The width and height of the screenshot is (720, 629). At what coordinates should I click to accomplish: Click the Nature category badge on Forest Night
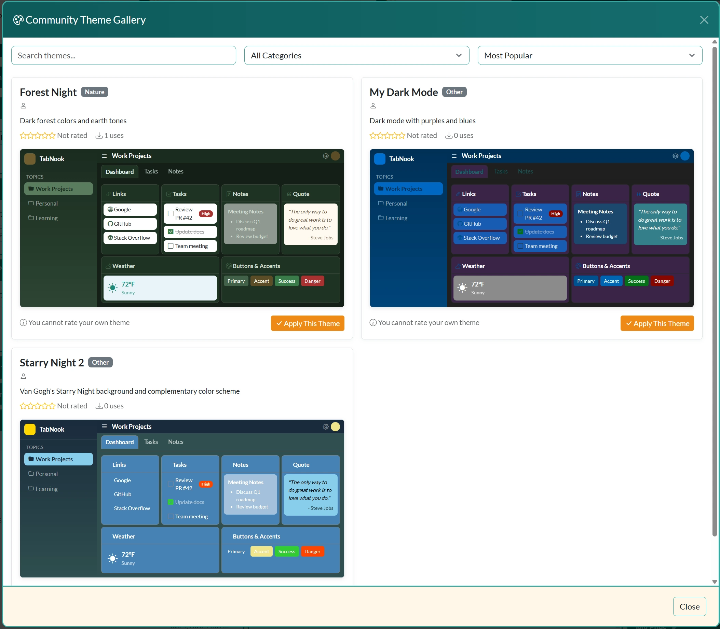click(94, 92)
